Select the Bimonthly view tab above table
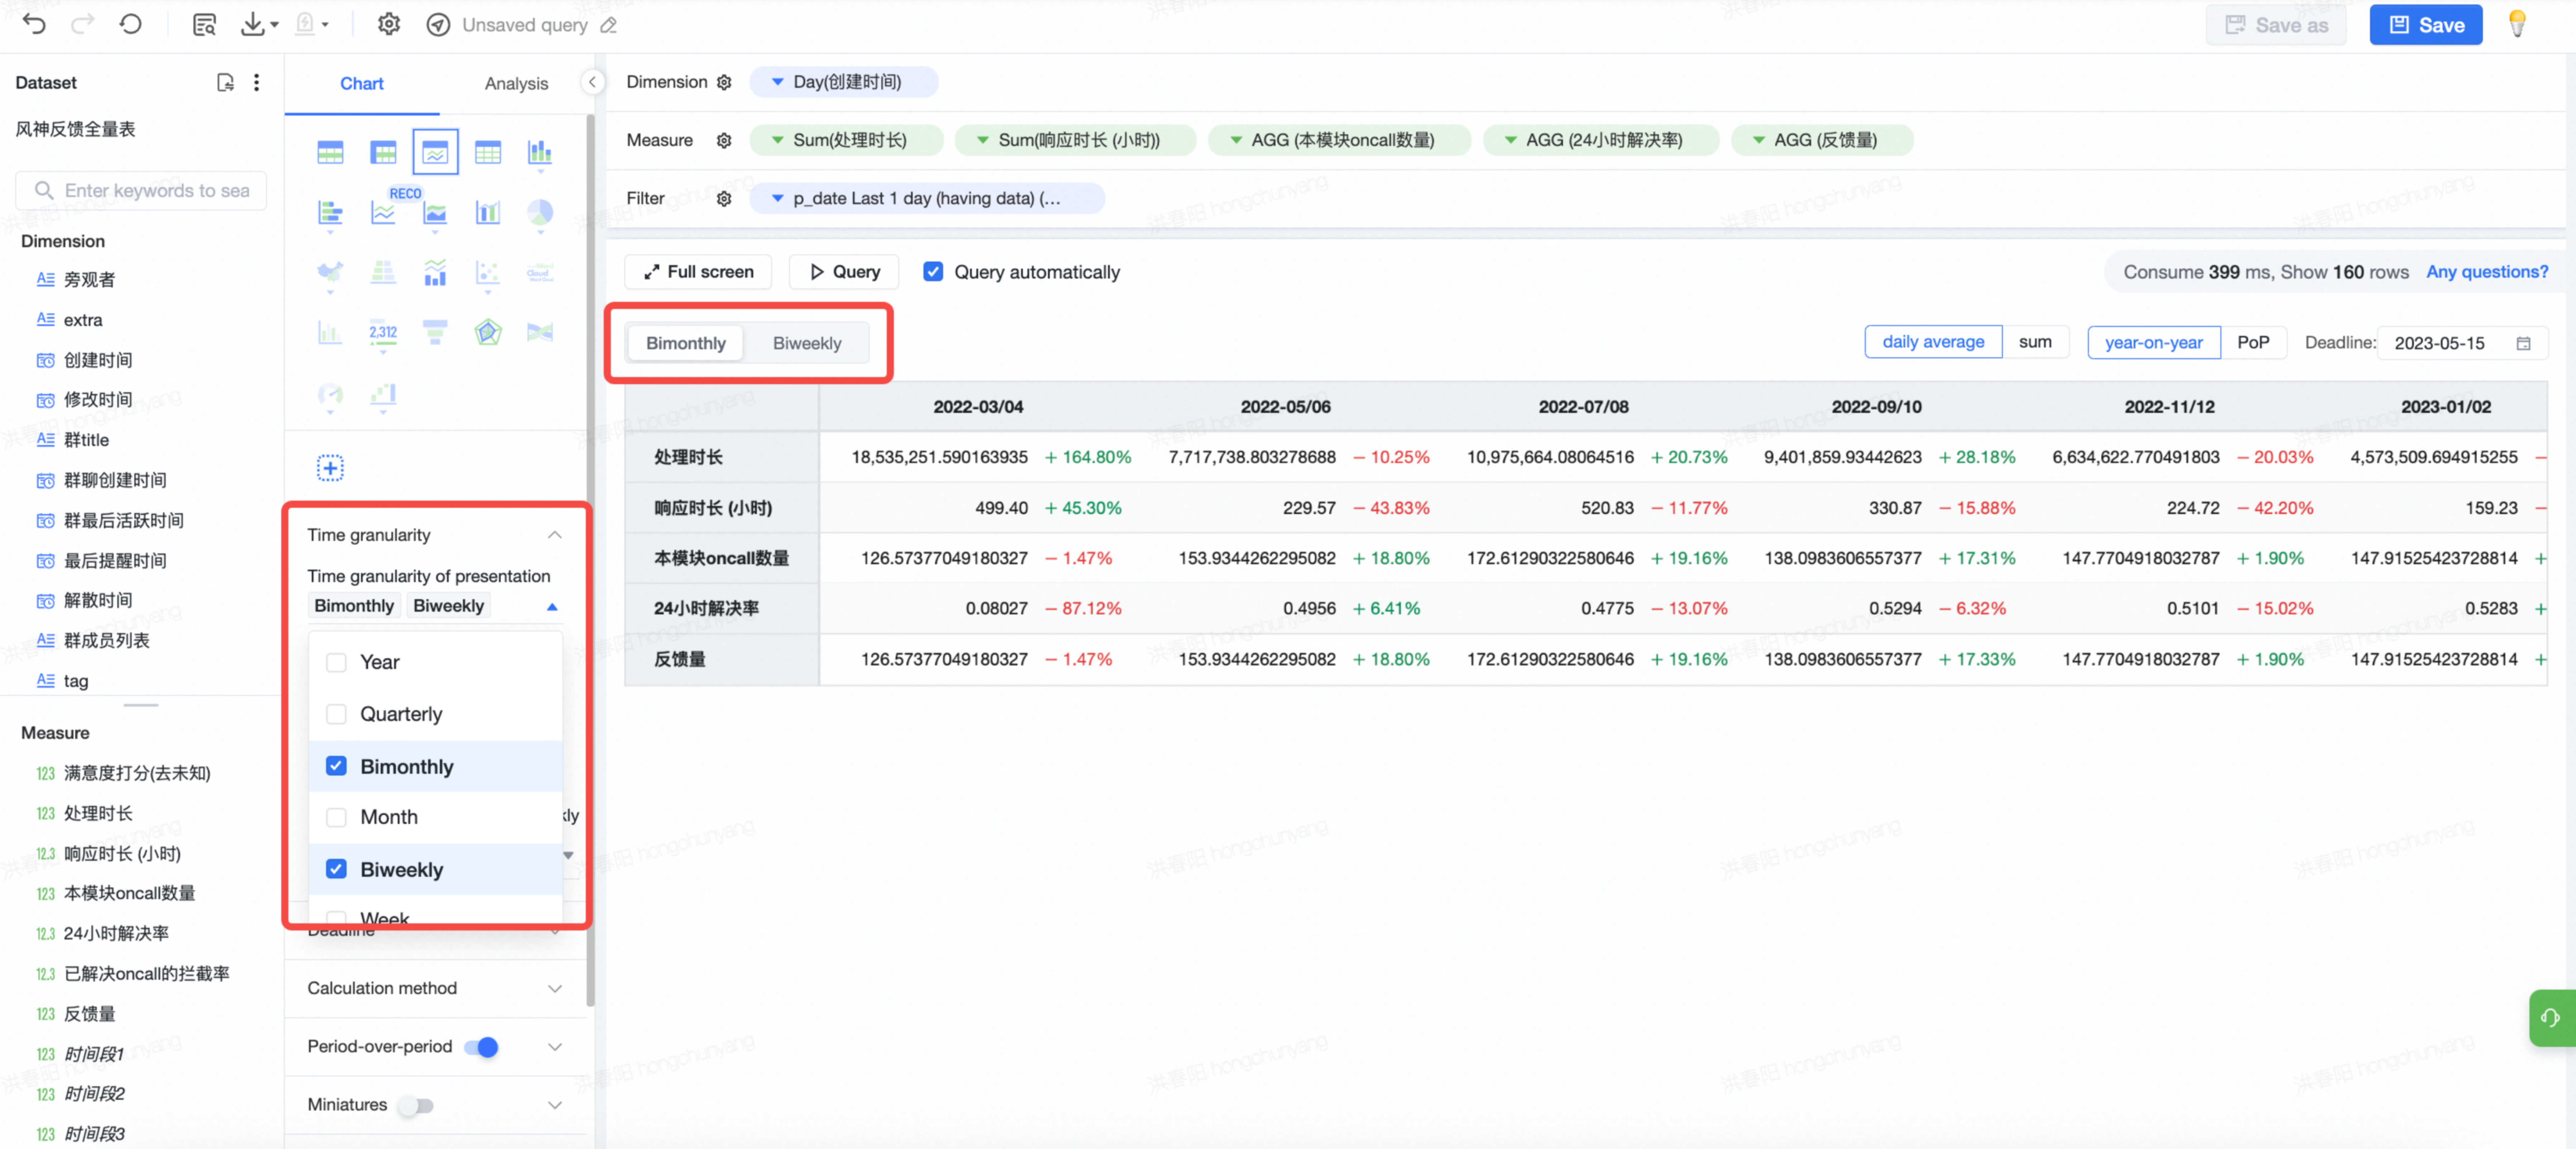 pyautogui.click(x=686, y=343)
